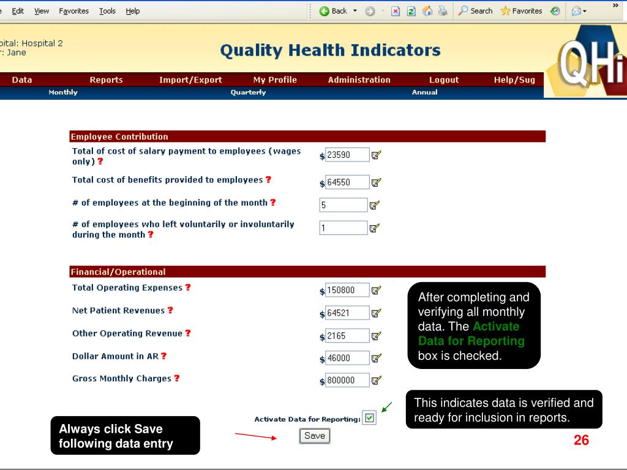The width and height of the screenshot is (627, 470).
Task: Open the Administration navigation tab
Action: [x=359, y=80]
